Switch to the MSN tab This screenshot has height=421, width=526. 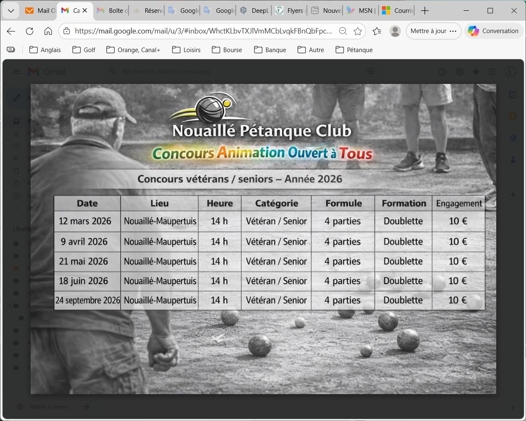pyautogui.click(x=361, y=11)
